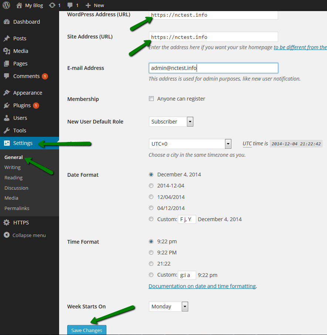Select date format 2014-12-04
The image size is (327, 335).
[151, 186]
